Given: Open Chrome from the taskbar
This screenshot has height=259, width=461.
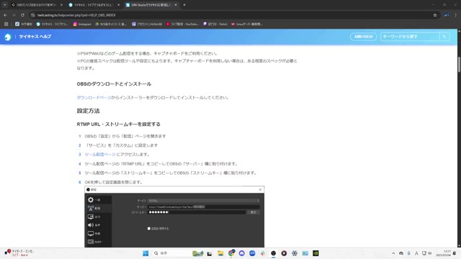Looking at the screenshot, I should (x=231, y=253).
